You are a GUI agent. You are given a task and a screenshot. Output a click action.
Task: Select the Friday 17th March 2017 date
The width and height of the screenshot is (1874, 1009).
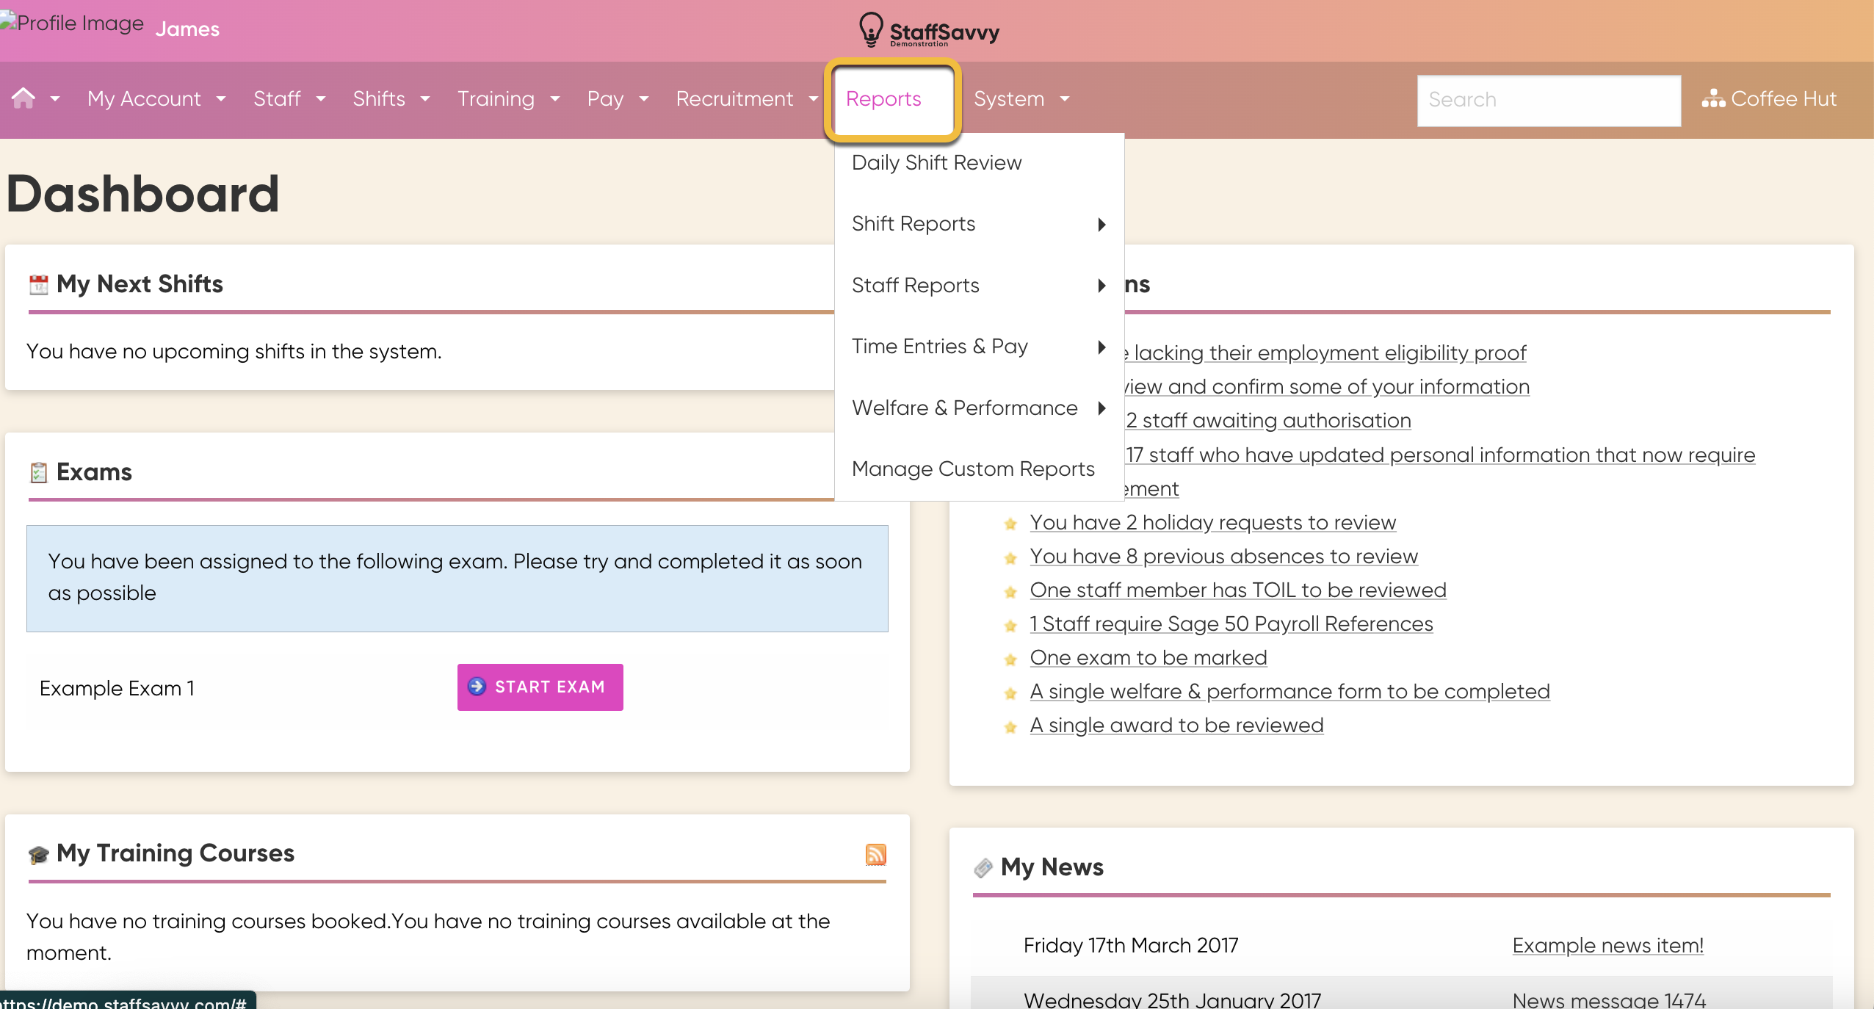coord(1131,946)
